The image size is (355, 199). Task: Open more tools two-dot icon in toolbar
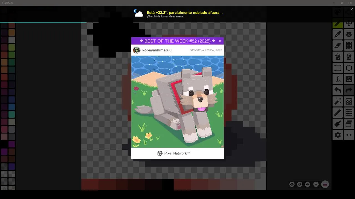click(349, 135)
